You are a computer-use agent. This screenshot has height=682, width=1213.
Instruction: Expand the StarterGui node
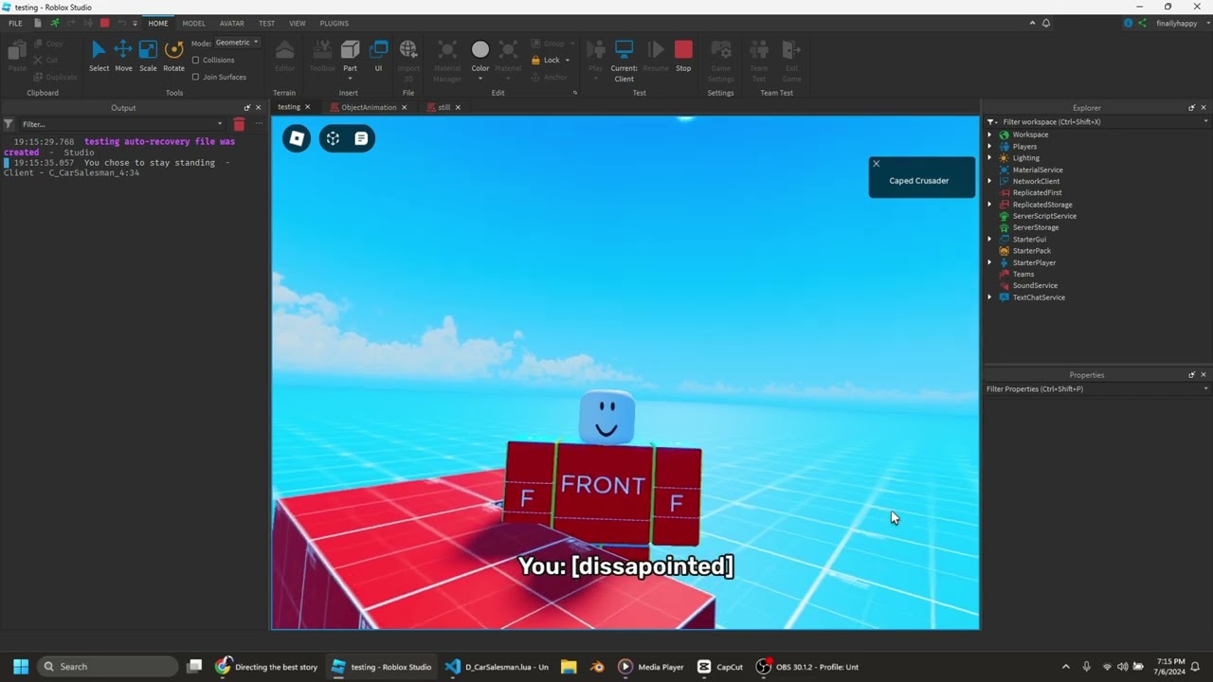(x=989, y=240)
